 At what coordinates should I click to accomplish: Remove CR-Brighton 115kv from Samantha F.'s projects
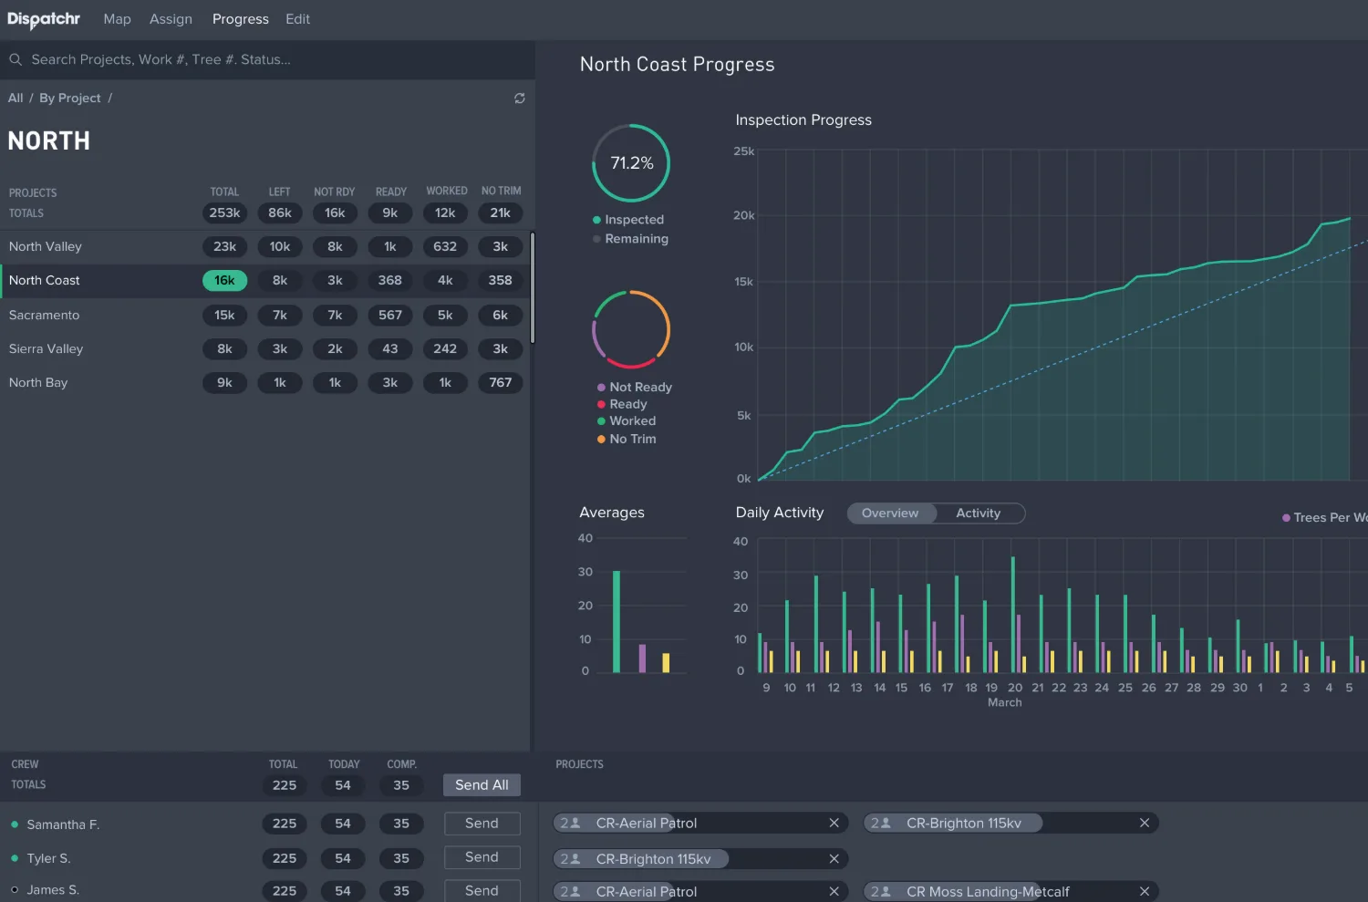[x=1145, y=823]
